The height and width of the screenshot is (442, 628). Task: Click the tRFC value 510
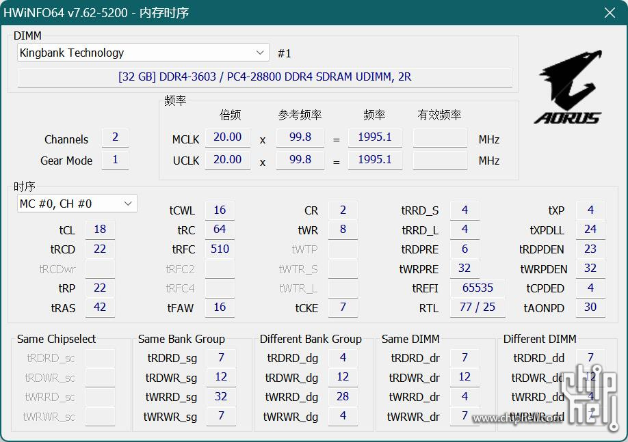(x=220, y=249)
